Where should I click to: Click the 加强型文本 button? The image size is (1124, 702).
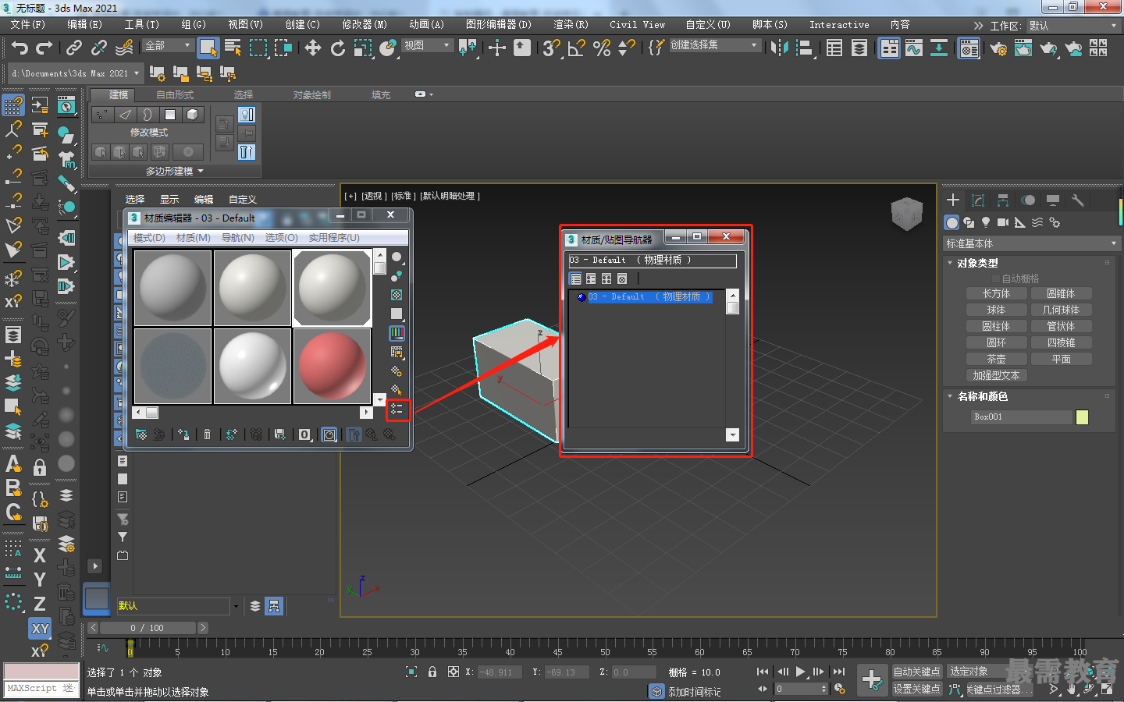tap(996, 375)
